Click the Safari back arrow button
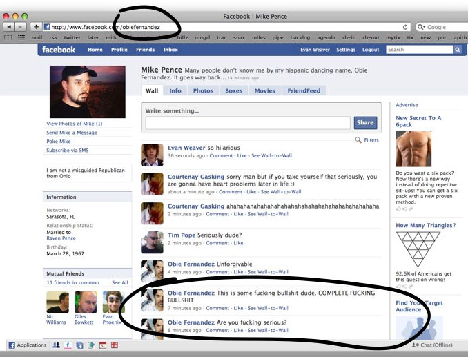This screenshot has height=357, width=468. [9, 27]
